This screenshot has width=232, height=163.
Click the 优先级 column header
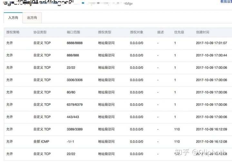pyautogui.click(x=179, y=32)
